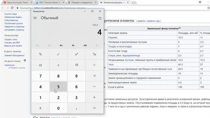
Task: Open Постоянная ссылка sidebar link
Action: [13, 23]
